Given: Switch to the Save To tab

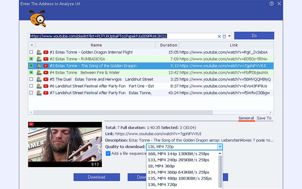Looking at the screenshot, I should pyautogui.click(x=264, y=118).
